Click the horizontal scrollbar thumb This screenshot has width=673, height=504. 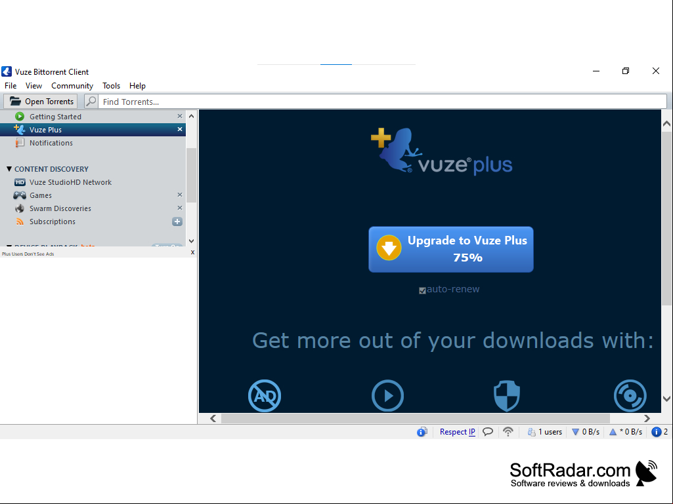(x=416, y=418)
